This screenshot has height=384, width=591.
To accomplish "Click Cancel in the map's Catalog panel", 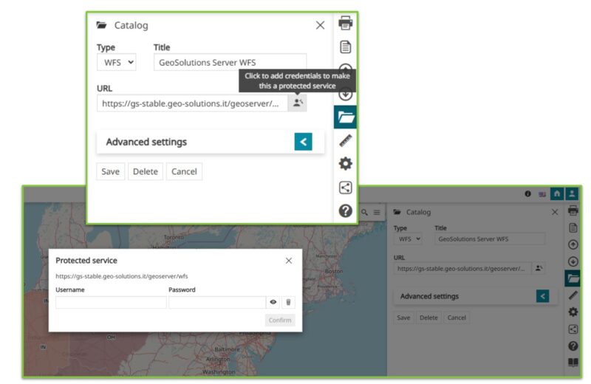I will (457, 318).
